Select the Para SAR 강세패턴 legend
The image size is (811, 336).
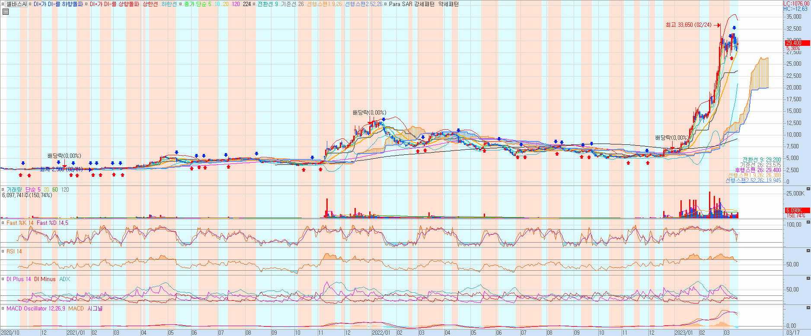412,4
